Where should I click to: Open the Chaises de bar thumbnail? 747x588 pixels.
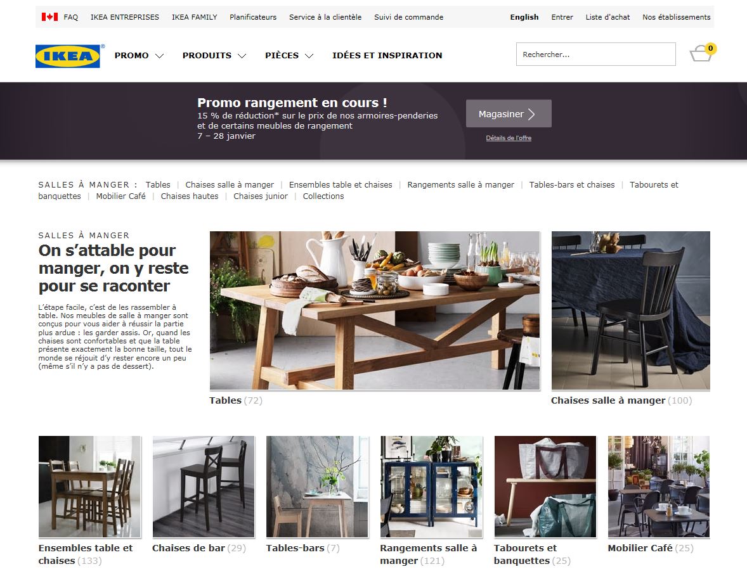[x=204, y=487]
